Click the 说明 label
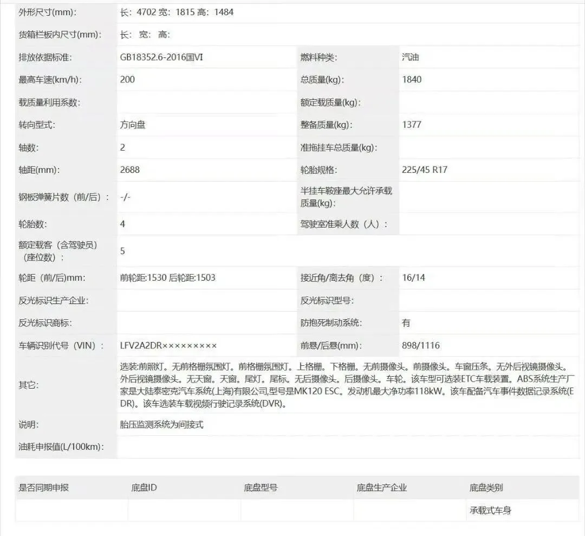Image resolution: width=585 pixels, height=536 pixels. point(29,425)
